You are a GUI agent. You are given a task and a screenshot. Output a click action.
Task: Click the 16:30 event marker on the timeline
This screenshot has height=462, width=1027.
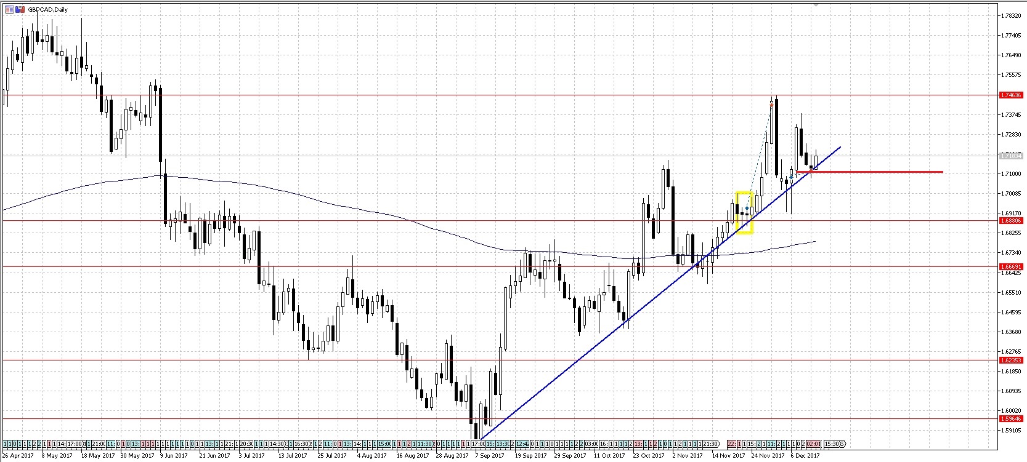click(301, 444)
